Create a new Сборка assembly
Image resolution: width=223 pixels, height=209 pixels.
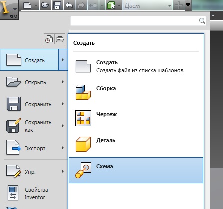click(136, 92)
